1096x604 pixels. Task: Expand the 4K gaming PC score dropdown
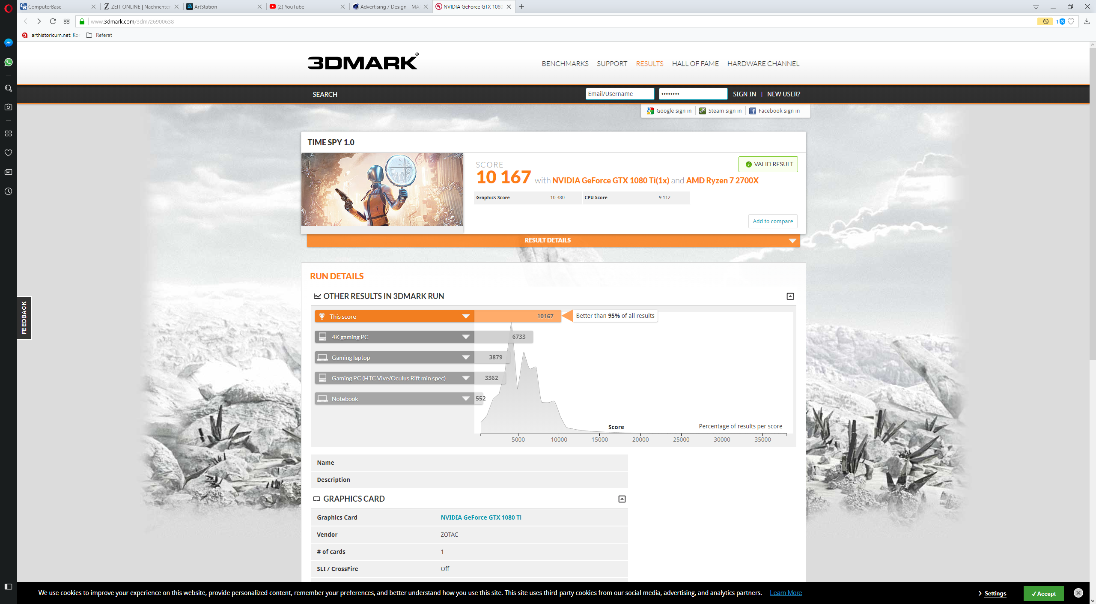click(x=466, y=337)
